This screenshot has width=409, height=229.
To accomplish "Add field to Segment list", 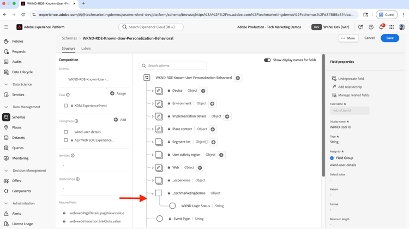I will point(214,142).
